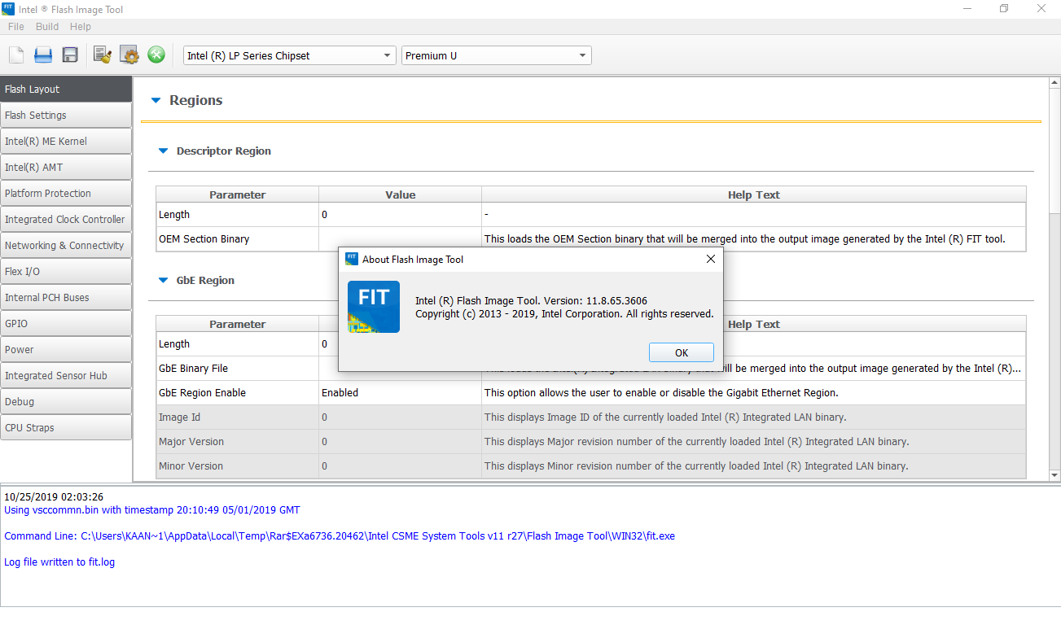Click the Descriptor Region 'Value' column header
Viewport: 1061px width, 625px height.
pyautogui.click(x=400, y=194)
